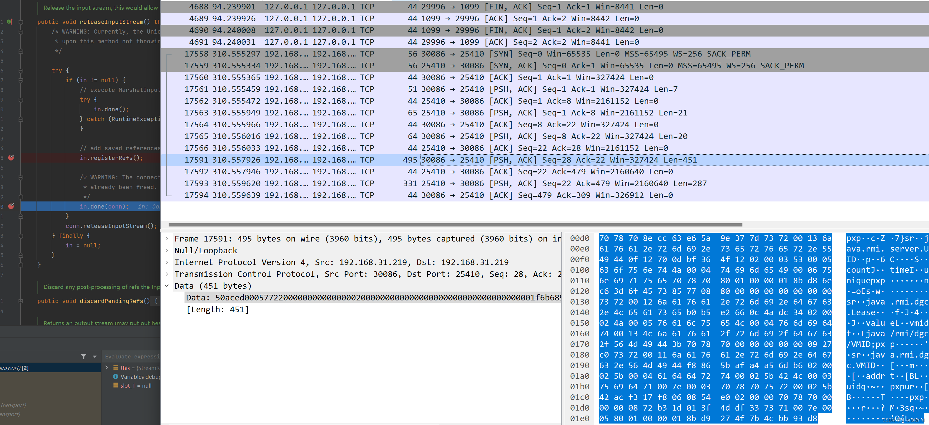Select the 'Data: 50aced0005...' field line
The height and width of the screenshot is (425, 929).
[x=373, y=297]
